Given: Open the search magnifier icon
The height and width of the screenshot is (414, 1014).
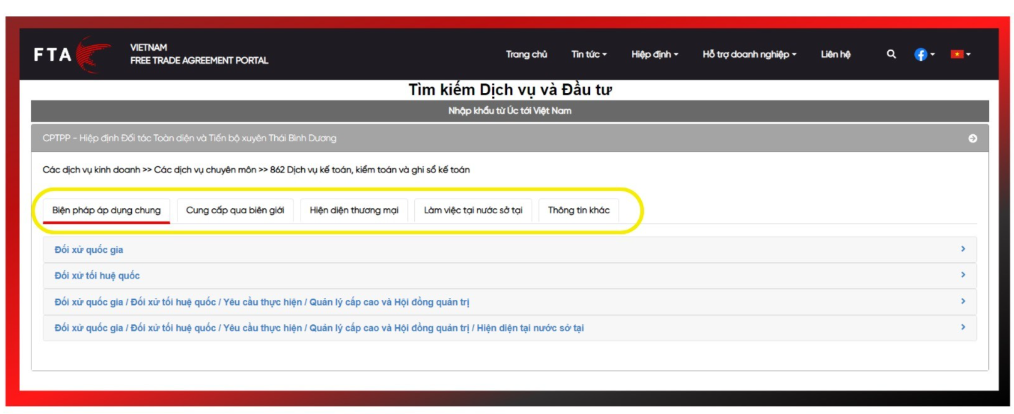Looking at the screenshot, I should coord(891,55).
